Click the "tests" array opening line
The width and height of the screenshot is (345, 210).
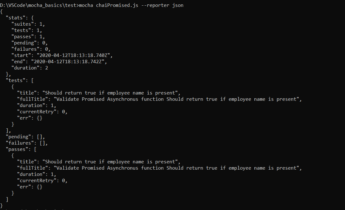tap(20, 80)
